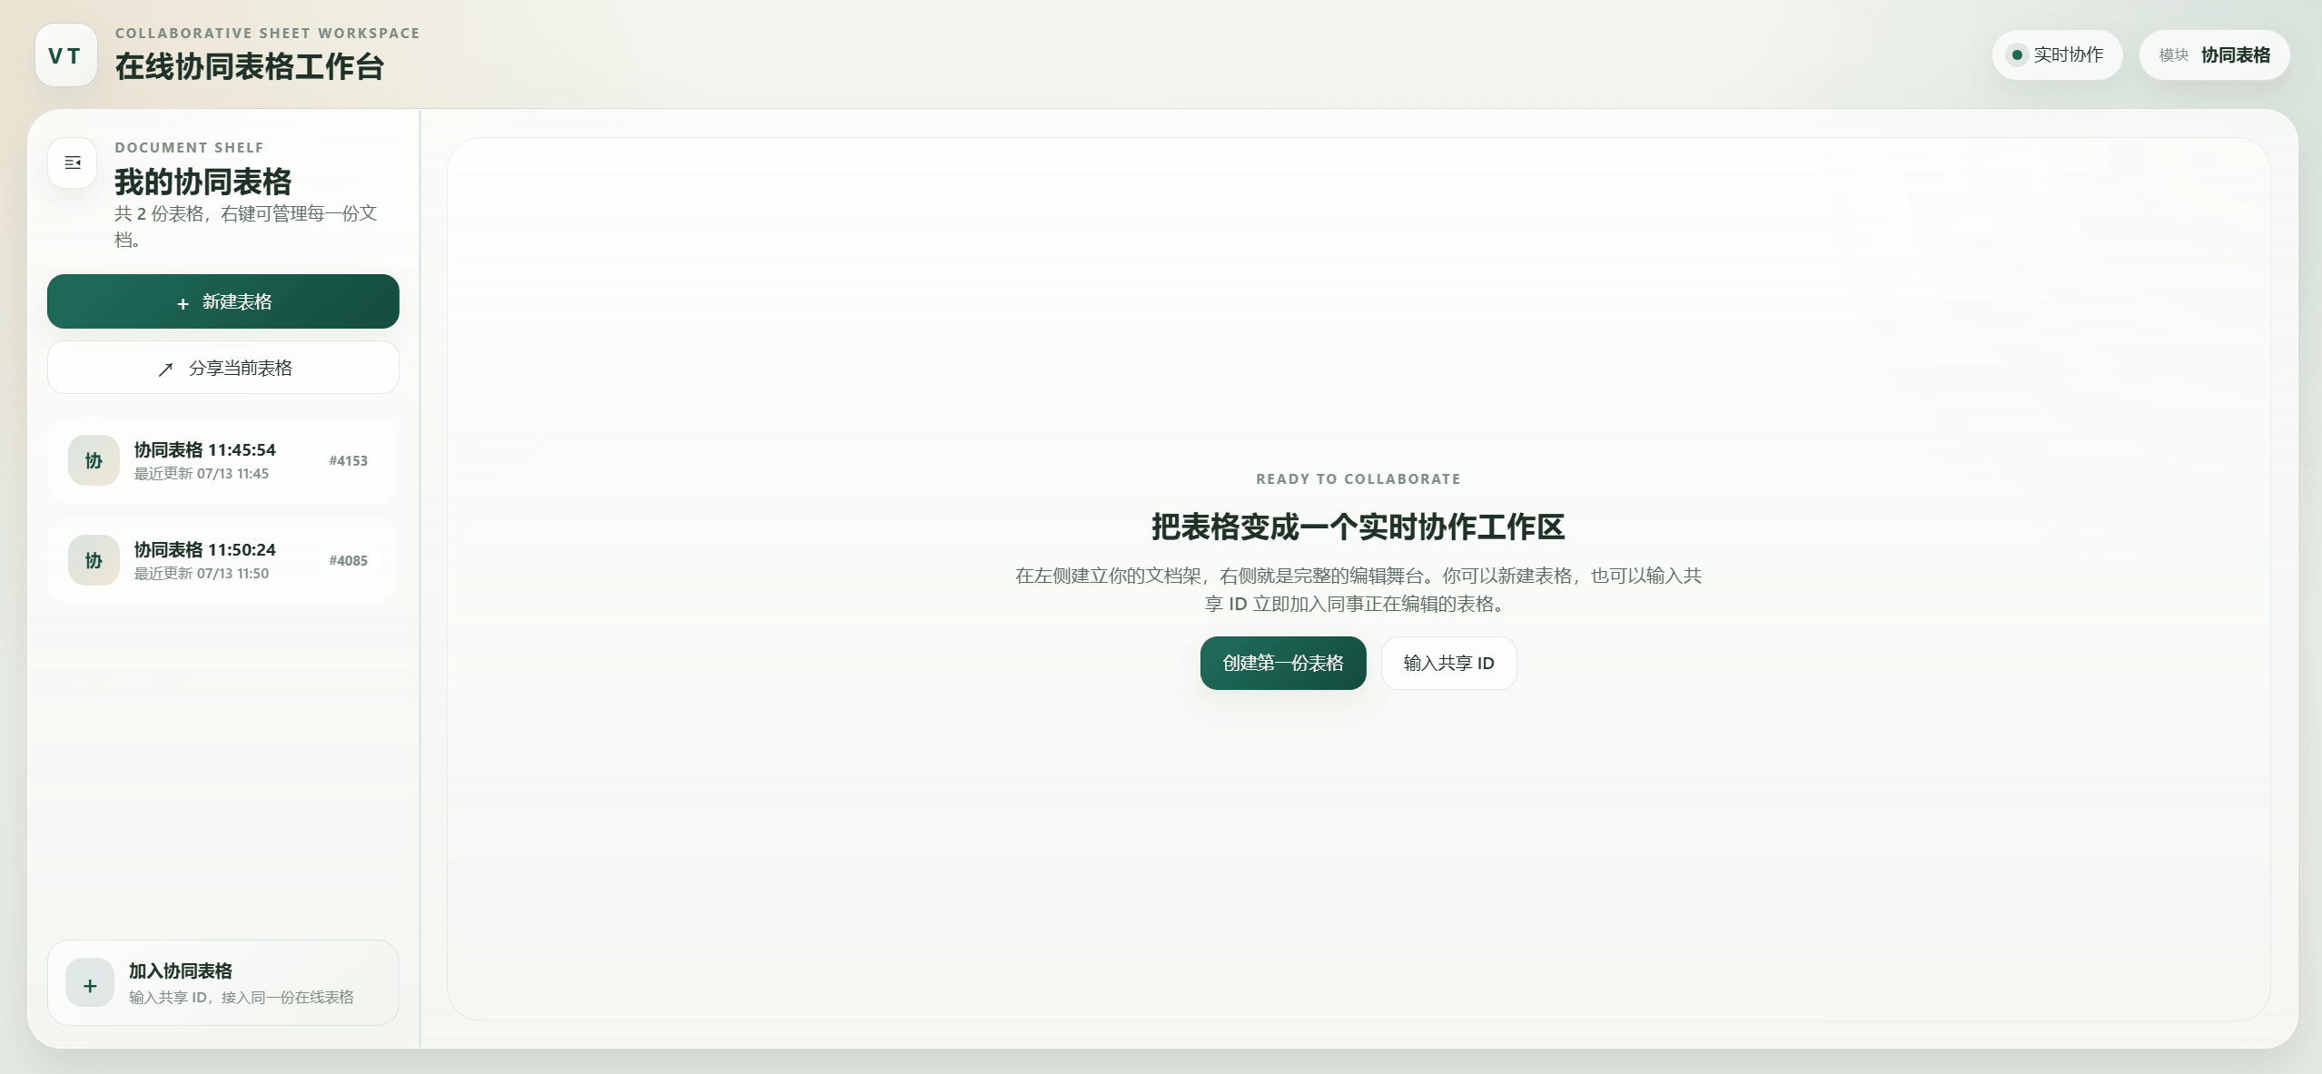Click the 在线协同表格工作台 title
The image size is (2322, 1074).
250,66
